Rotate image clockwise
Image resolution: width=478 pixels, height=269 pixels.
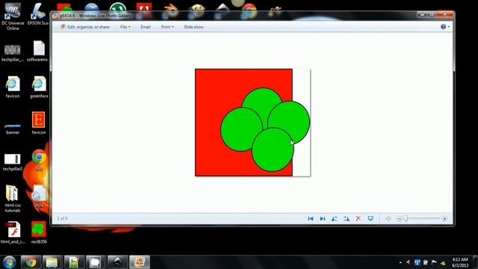[x=347, y=218]
